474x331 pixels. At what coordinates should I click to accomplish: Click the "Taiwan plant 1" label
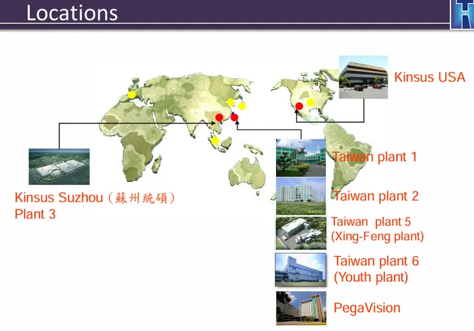375,157
